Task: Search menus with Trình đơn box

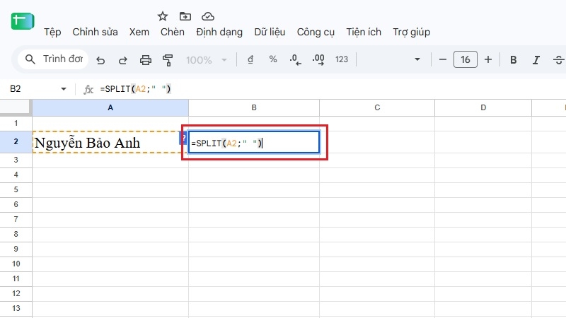Action: pos(54,59)
